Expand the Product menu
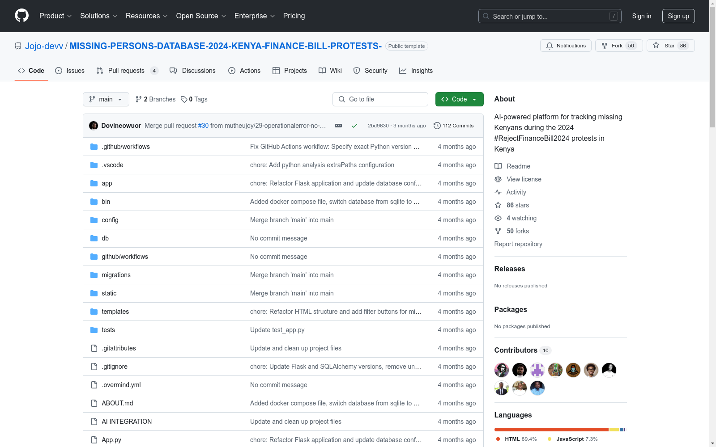This screenshot has height=447, width=716. (55, 16)
